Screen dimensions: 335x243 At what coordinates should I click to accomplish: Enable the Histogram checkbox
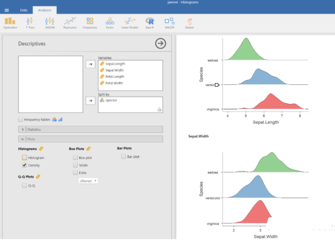25,158
